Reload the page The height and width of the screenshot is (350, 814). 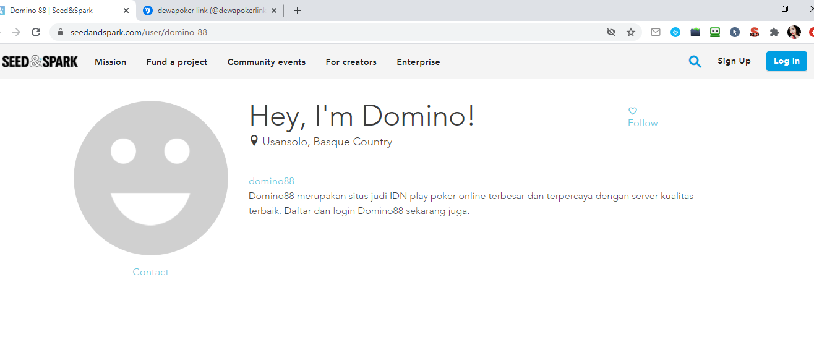pyautogui.click(x=36, y=32)
